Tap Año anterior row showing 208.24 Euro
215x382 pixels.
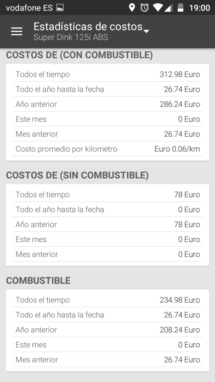[x=107, y=330]
